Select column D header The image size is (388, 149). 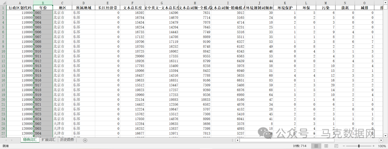(83, 3)
